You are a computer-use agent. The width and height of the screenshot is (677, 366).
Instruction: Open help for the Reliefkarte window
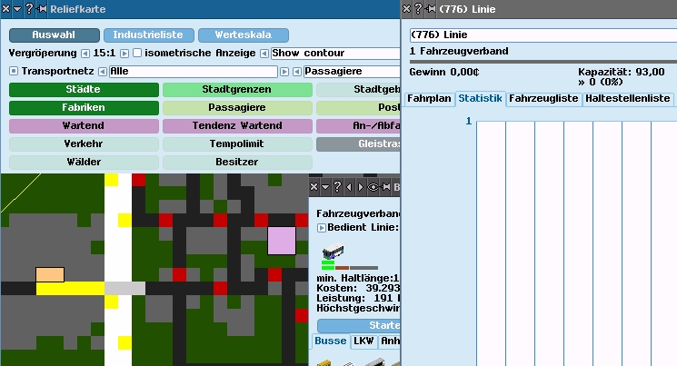point(30,8)
